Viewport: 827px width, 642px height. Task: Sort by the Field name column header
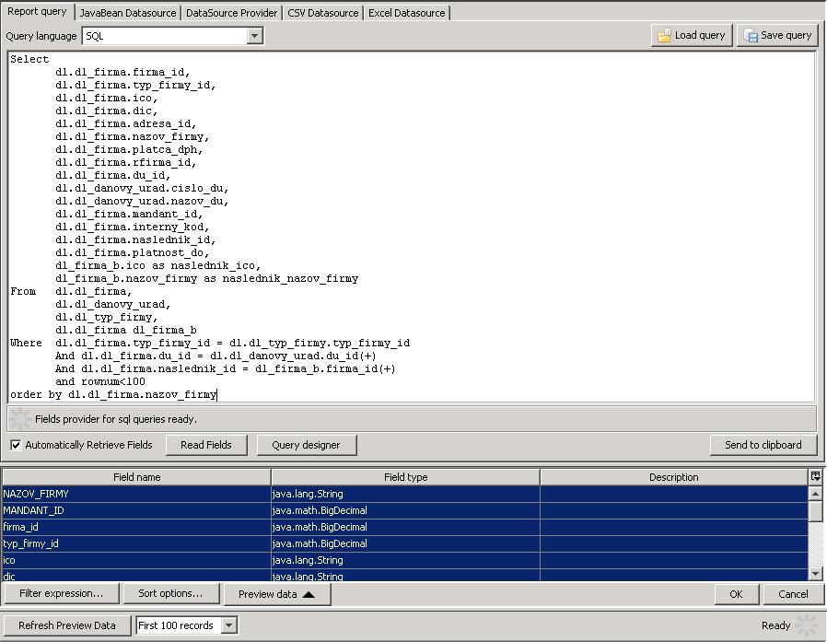click(x=136, y=477)
